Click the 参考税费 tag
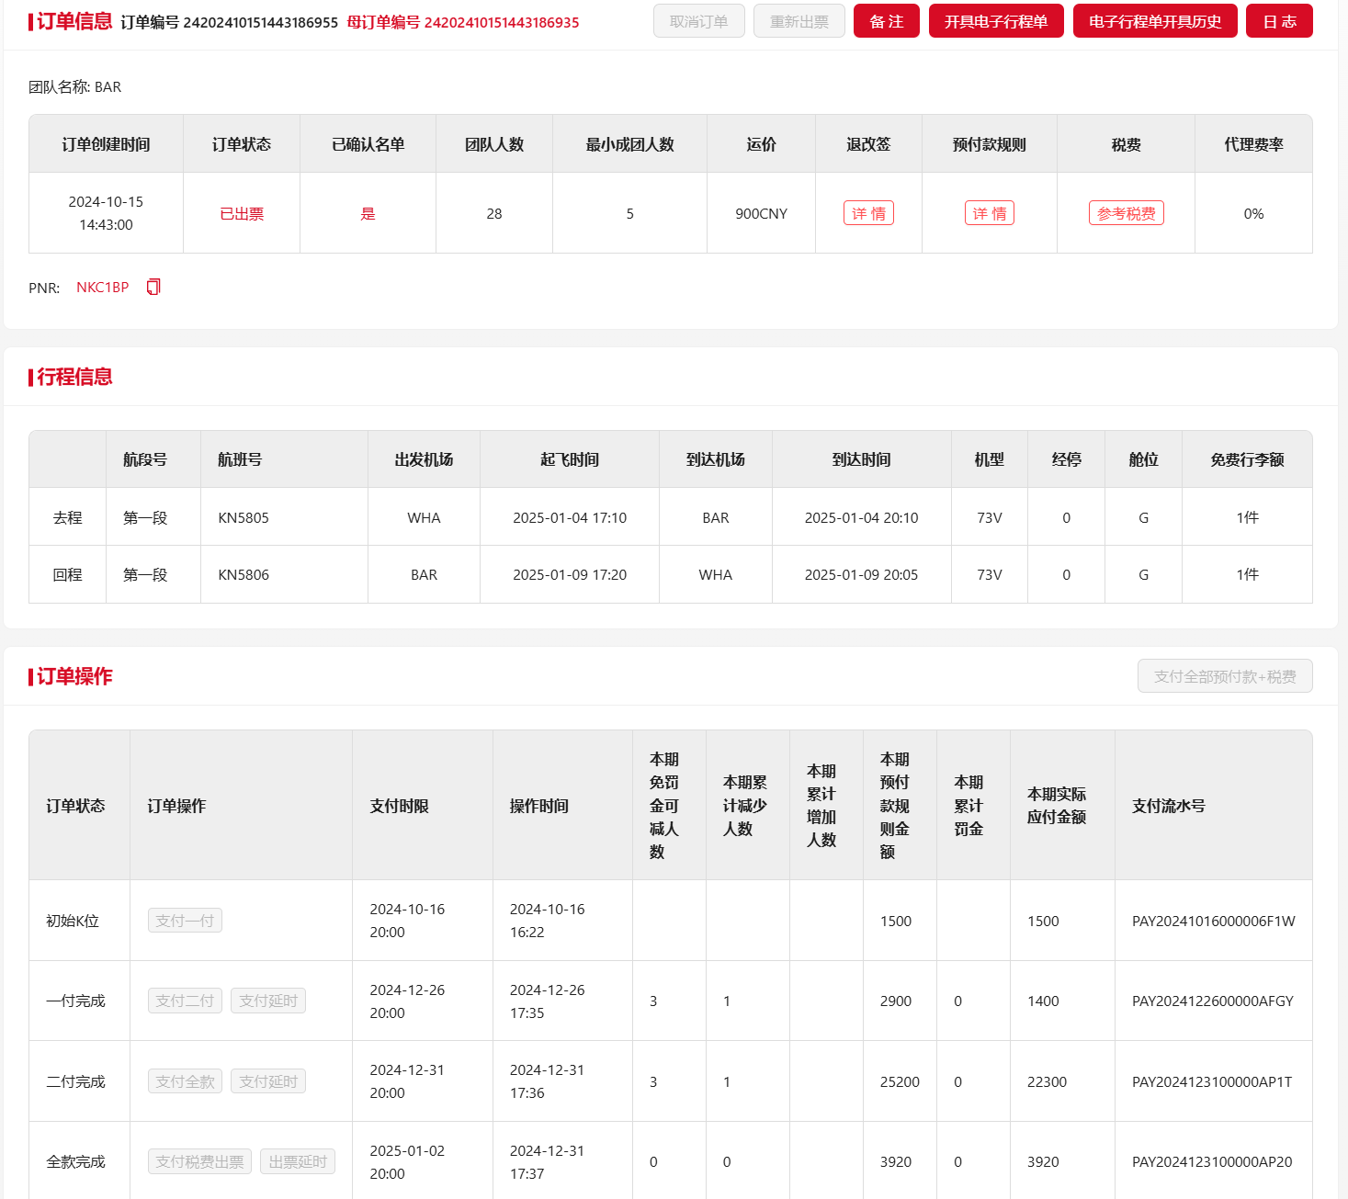This screenshot has height=1199, width=1348. [1126, 213]
